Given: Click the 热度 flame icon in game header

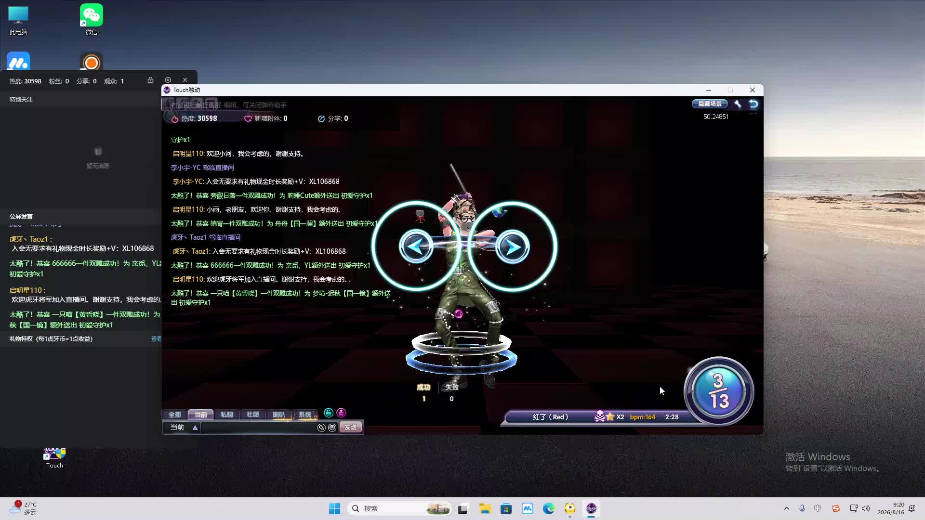Looking at the screenshot, I should click(174, 118).
